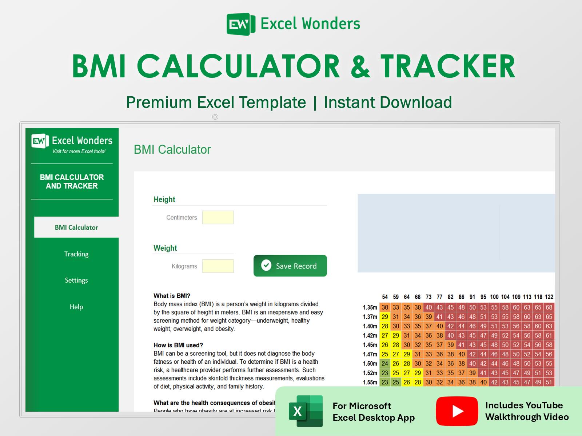Click the 'BMI CALCULATOR AND TRACKER' sidebar title
Viewport: 582px width, 436px height.
(x=72, y=182)
